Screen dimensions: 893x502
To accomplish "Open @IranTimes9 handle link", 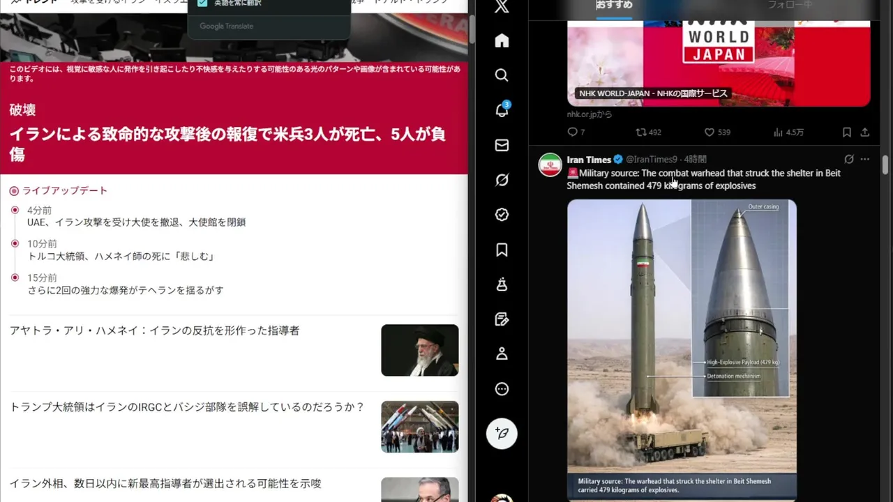I will [652, 160].
